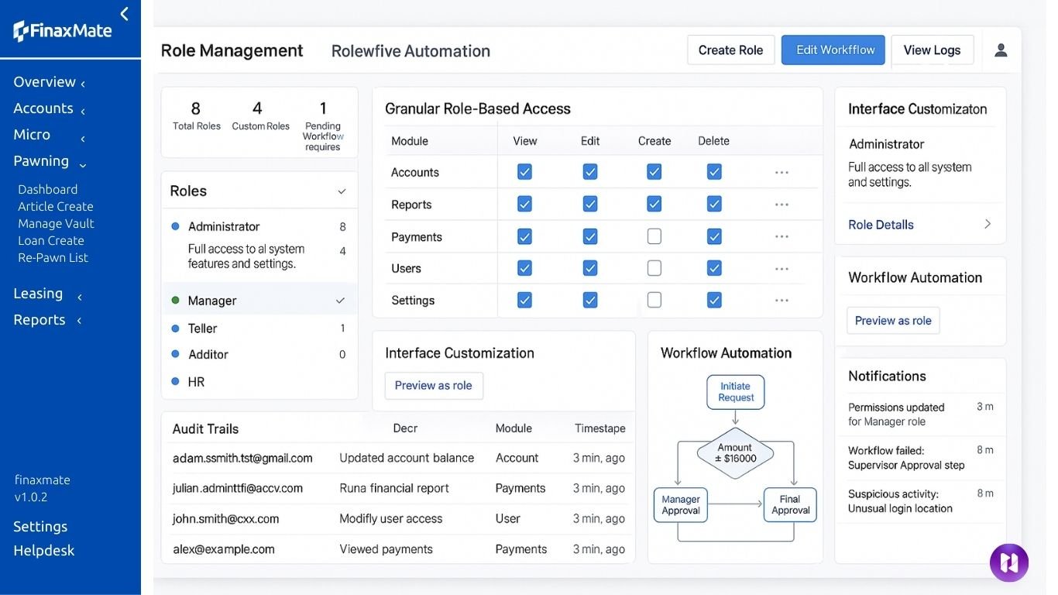Click Preview as role under Interface Customization

434,386
